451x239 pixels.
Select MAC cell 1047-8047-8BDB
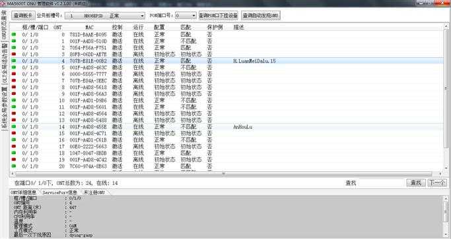pyautogui.click(x=88, y=153)
